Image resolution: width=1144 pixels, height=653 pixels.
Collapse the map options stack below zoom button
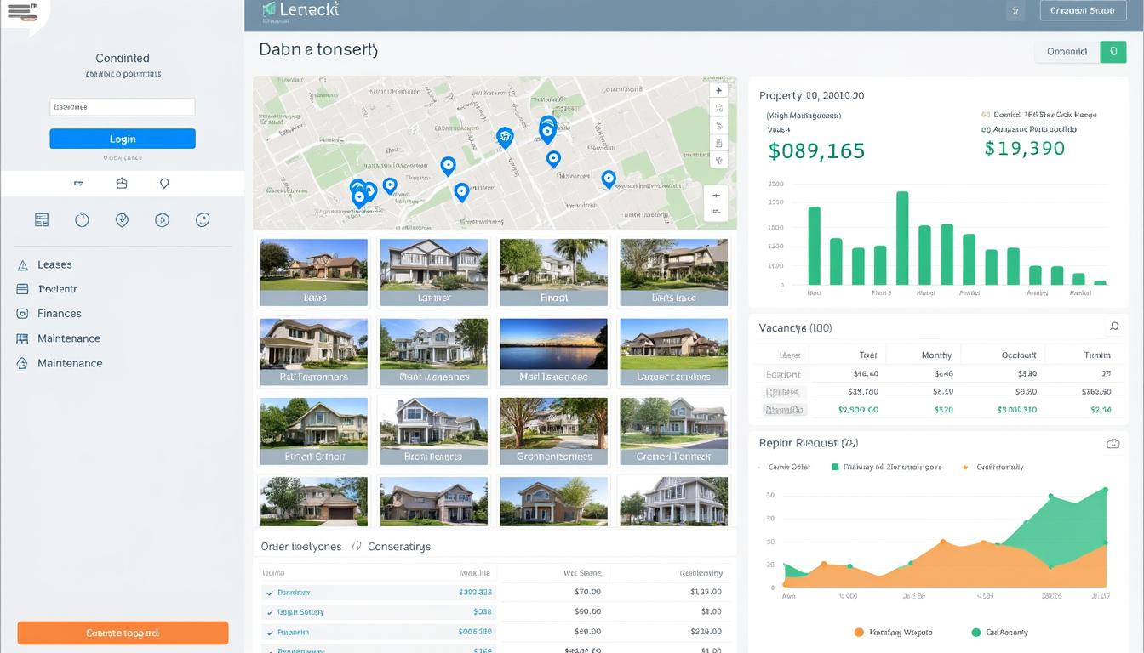point(718,197)
